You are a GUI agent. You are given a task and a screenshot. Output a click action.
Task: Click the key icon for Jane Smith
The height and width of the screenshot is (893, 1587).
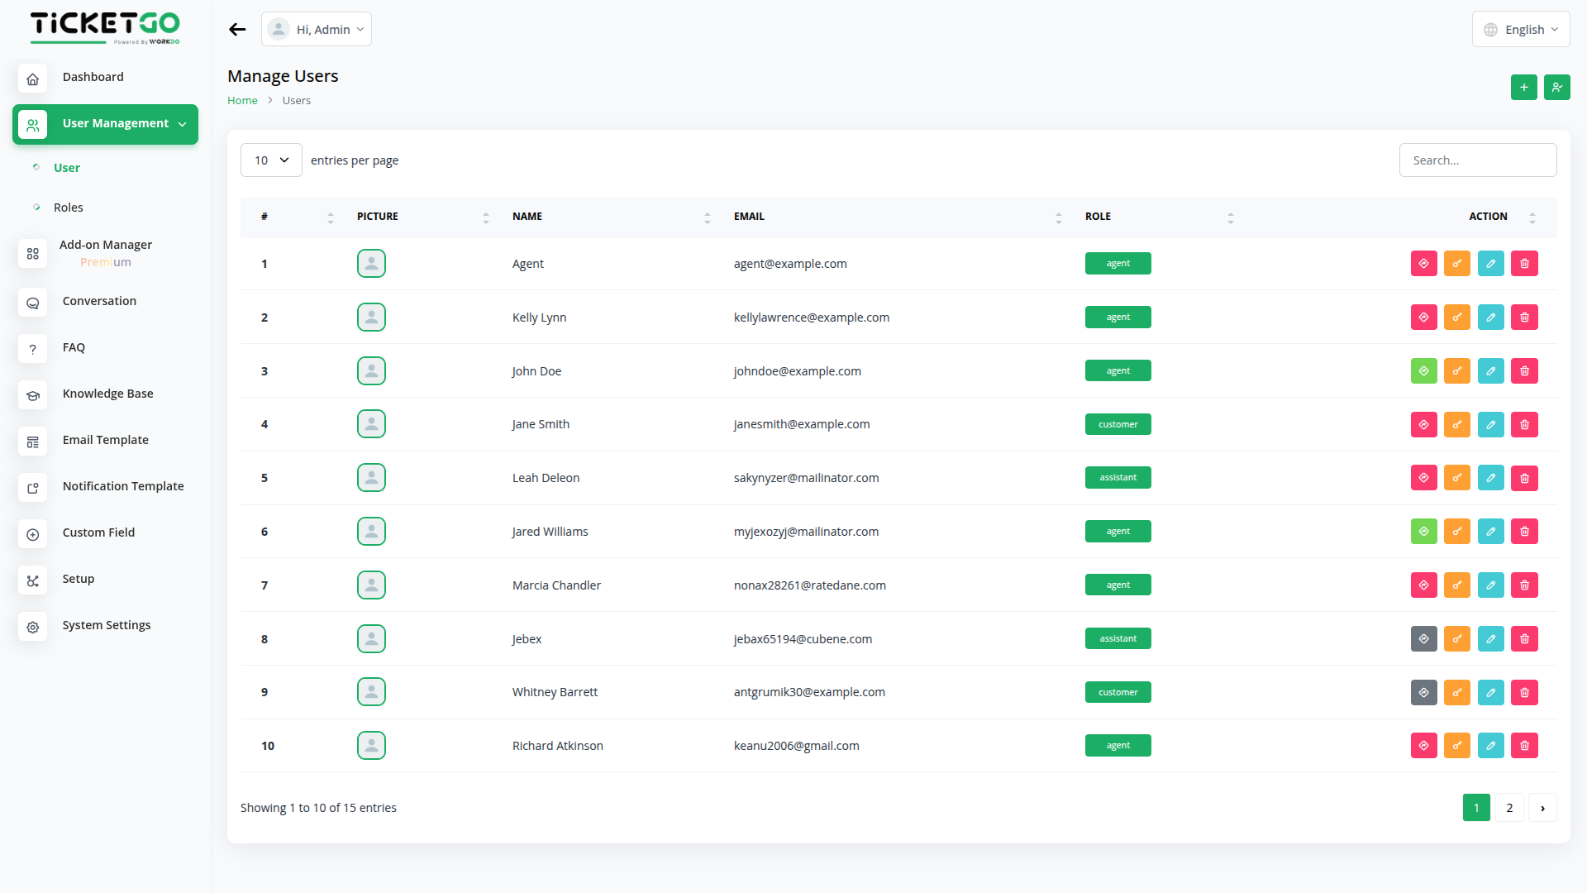(1456, 424)
